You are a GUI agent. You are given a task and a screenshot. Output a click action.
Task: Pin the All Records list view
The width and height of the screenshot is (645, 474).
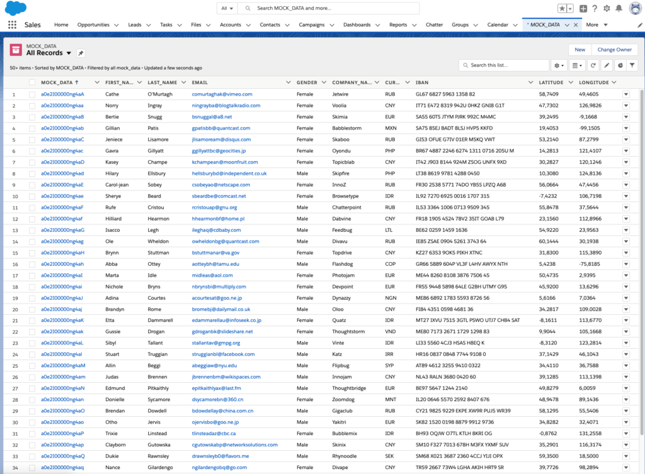tap(81, 53)
